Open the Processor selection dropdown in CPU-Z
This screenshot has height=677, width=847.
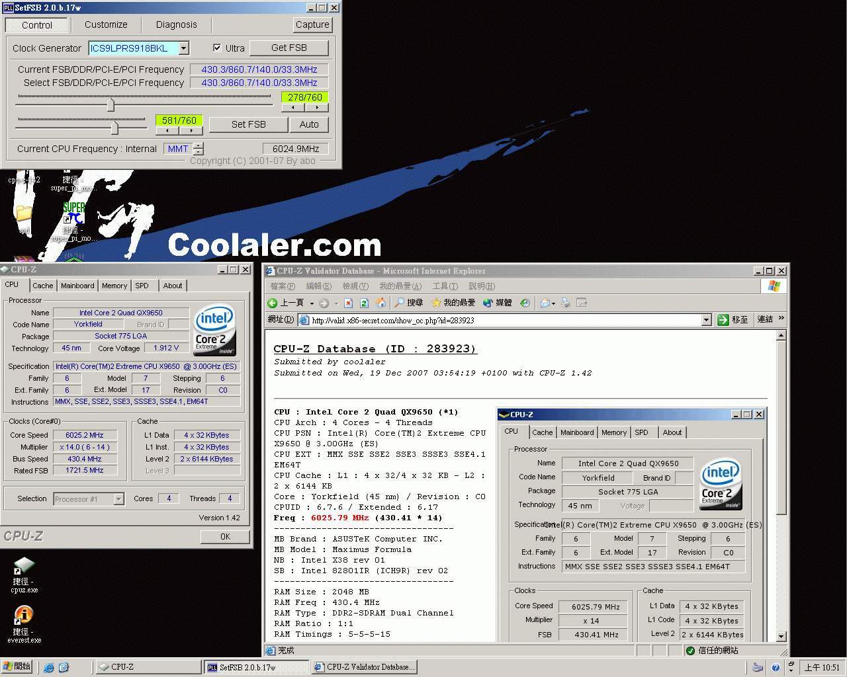pos(119,499)
